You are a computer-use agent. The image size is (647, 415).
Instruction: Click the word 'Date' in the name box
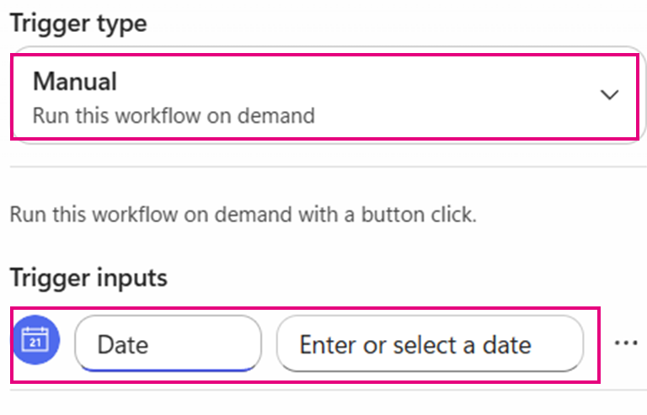click(x=123, y=344)
